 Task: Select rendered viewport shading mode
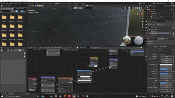(141, 8)
